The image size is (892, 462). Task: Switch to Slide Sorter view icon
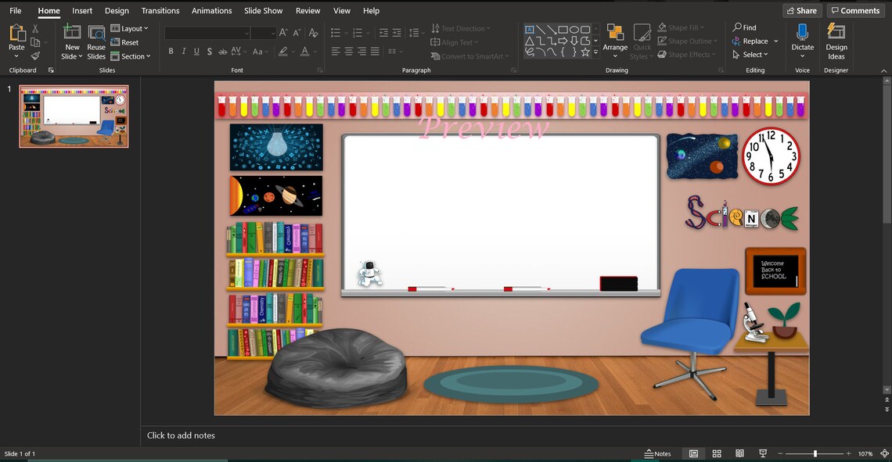pyautogui.click(x=716, y=453)
